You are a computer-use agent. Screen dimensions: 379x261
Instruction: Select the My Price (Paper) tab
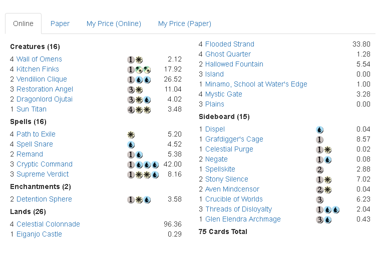[185, 23]
